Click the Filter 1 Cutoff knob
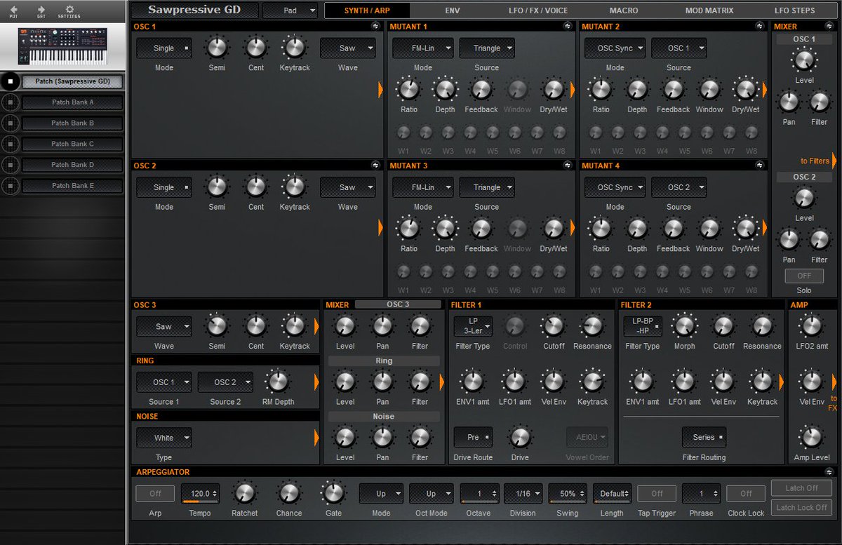This screenshot has width=842, height=545. [554, 325]
